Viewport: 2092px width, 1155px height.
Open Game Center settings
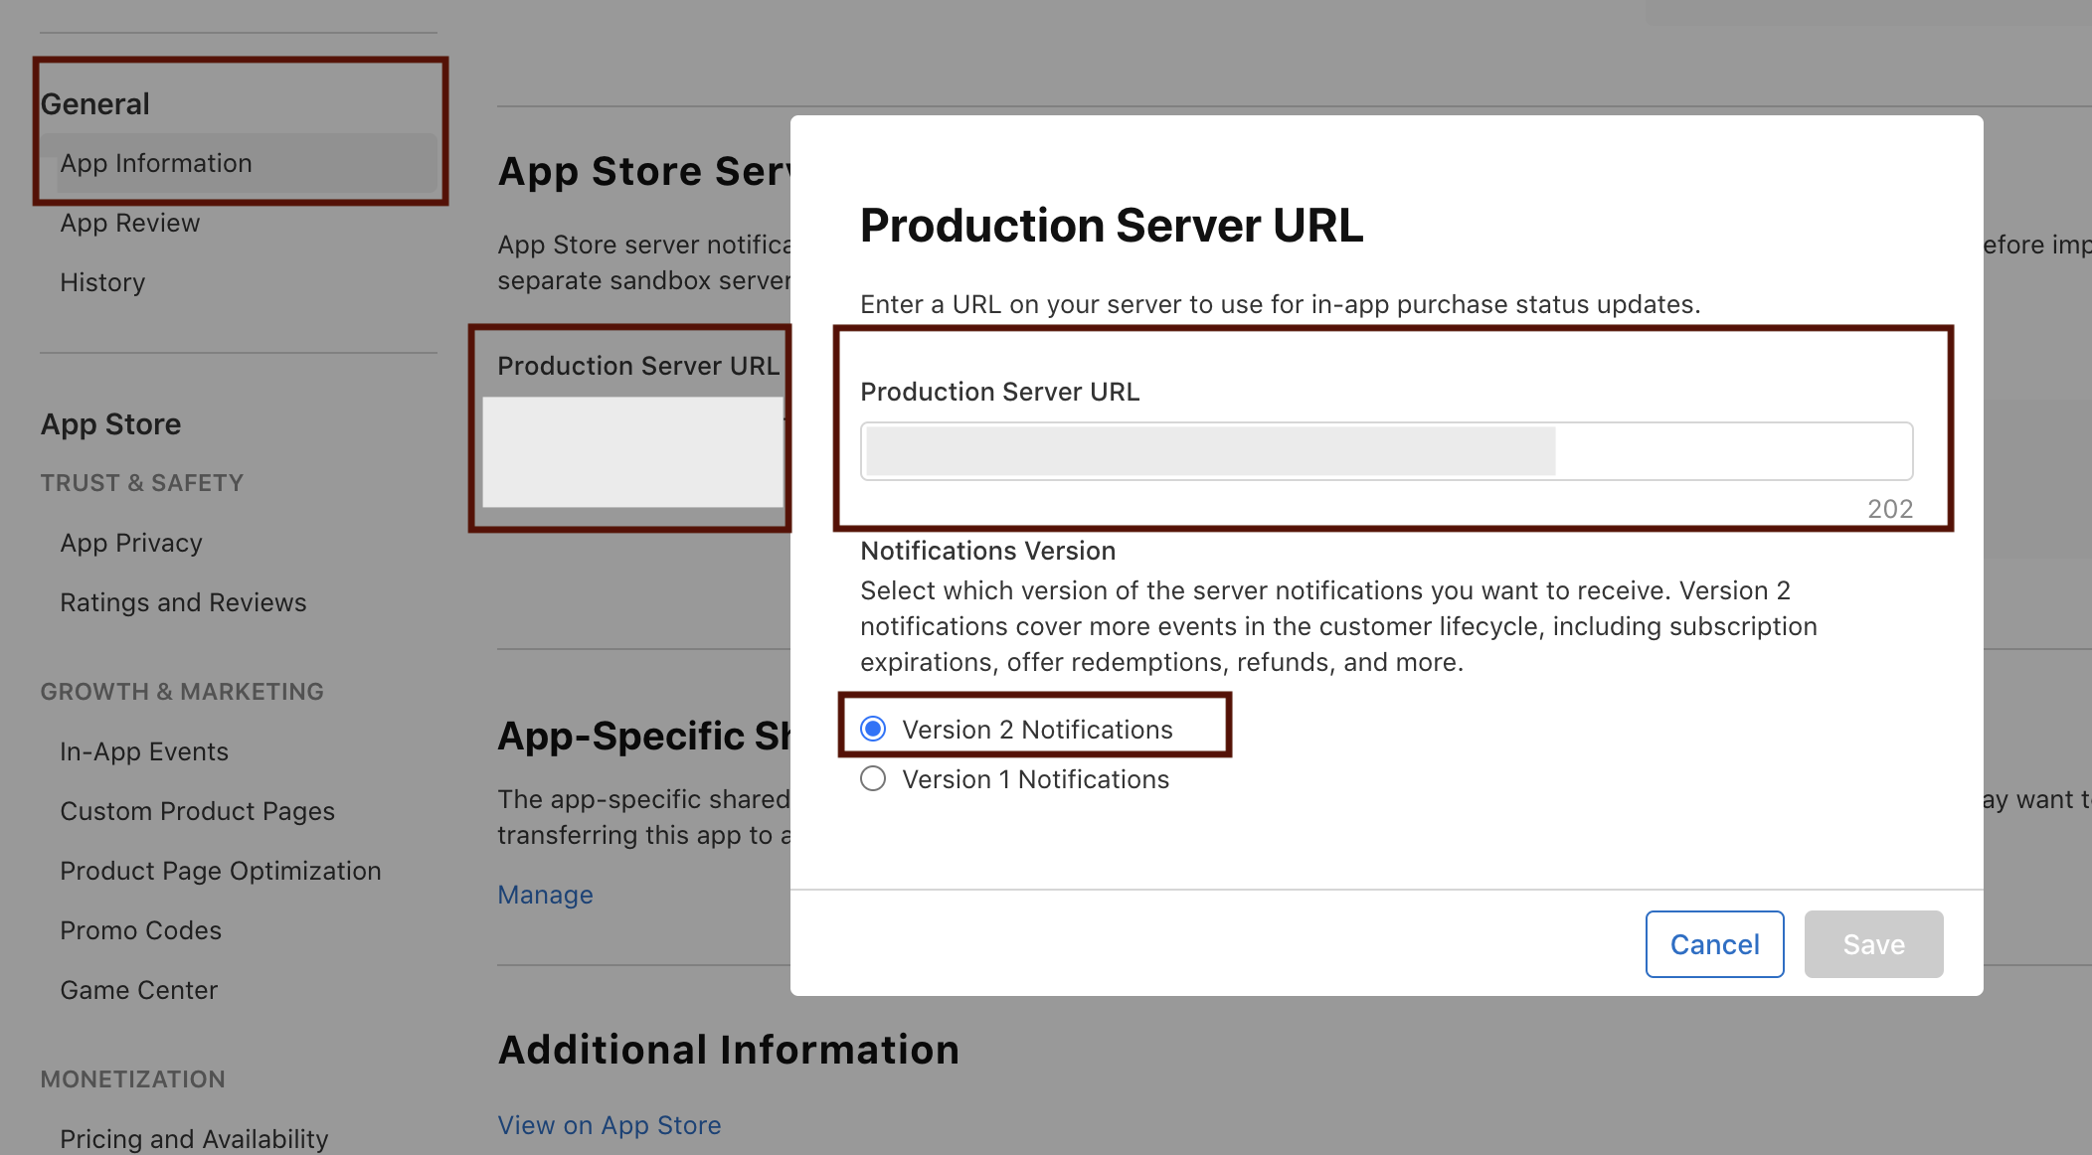tap(138, 990)
